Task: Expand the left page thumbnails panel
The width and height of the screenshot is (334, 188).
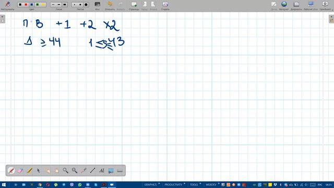Action: (x=2, y=19)
